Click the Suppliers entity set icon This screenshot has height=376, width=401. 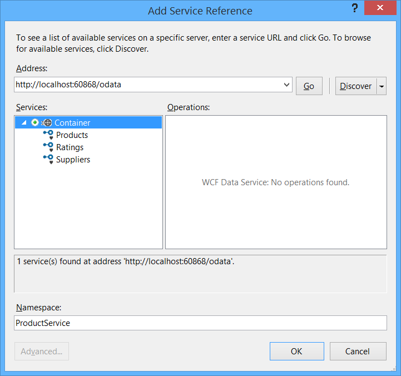(x=48, y=159)
